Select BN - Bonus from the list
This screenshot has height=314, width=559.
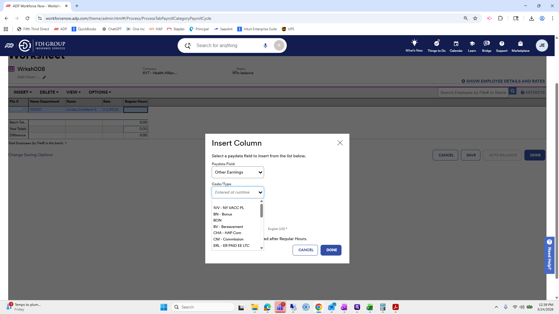[222, 214]
